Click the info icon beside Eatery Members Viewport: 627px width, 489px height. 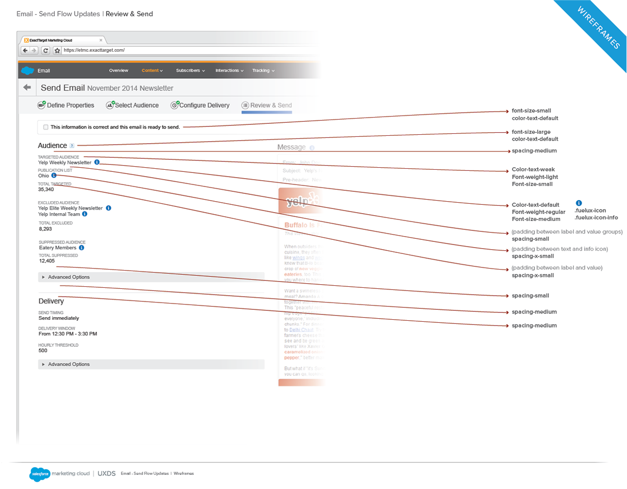coord(82,248)
